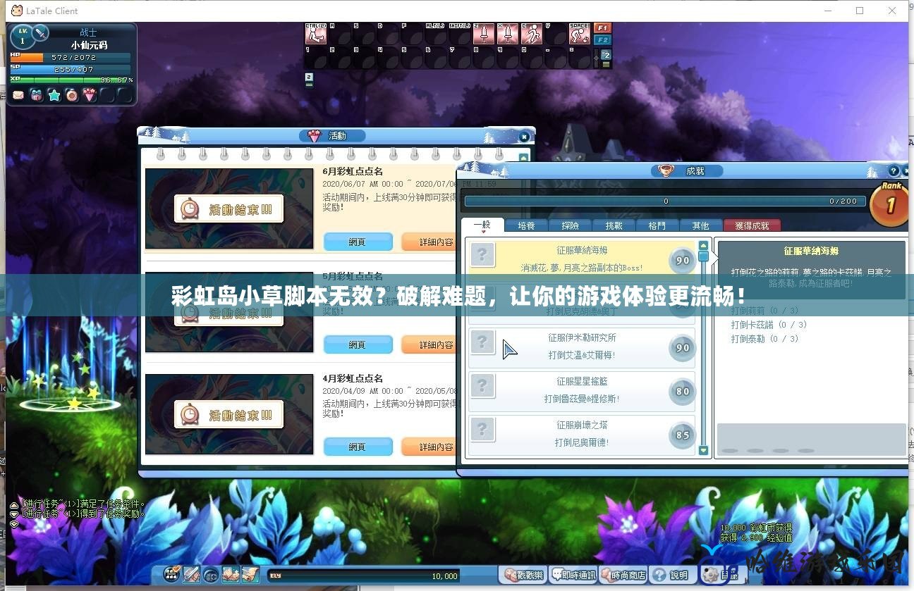Open the gift box icon under XP bar
The width and height of the screenshot is (914, 591).
pyautogui.click(x=36, y=94)
